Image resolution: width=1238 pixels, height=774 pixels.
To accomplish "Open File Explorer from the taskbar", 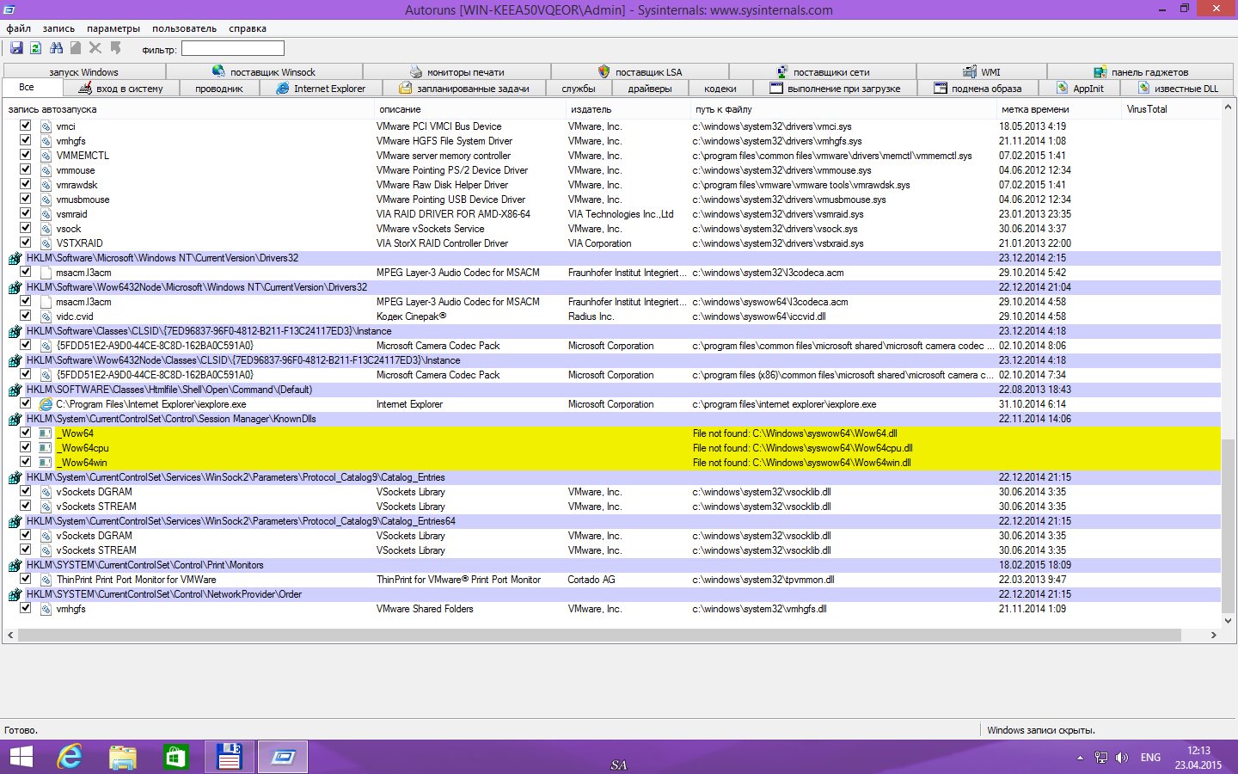I will pyautogui.click(x=123, y=757).
